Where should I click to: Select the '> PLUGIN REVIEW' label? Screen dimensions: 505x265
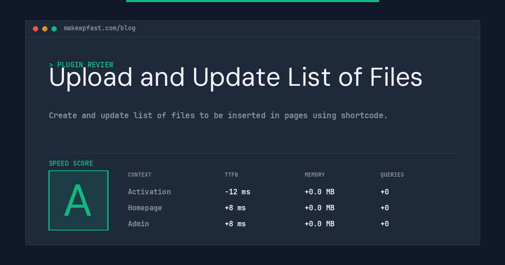point(81,65)
